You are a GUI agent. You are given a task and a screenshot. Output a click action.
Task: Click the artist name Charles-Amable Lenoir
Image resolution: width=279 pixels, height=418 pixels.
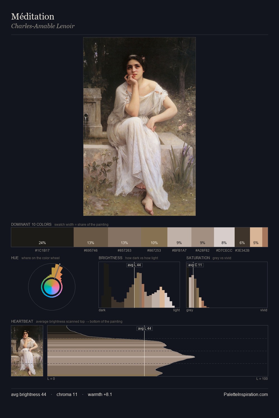coord(43,26)
